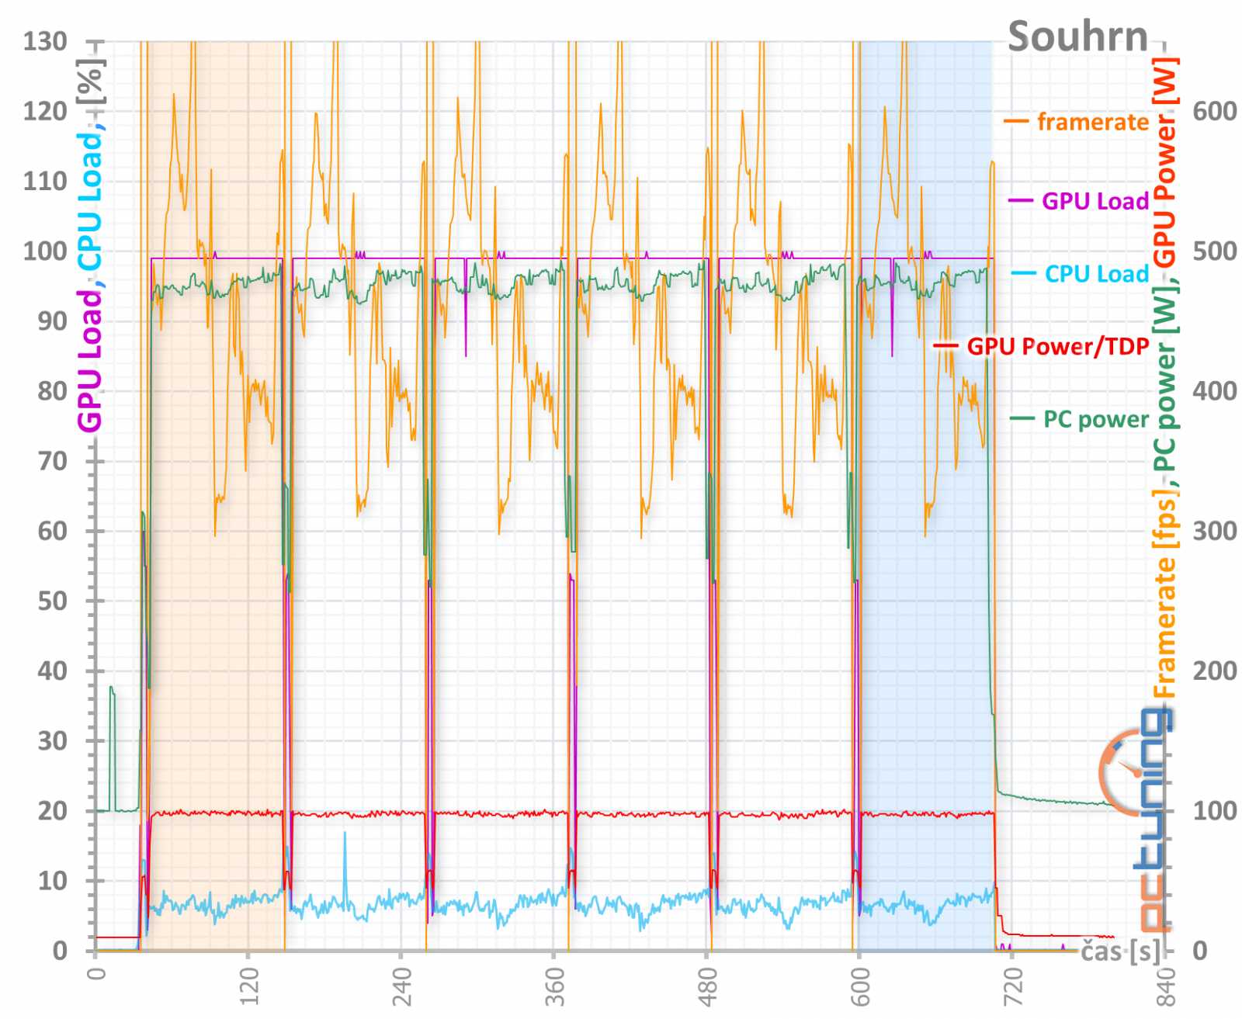Click the x-axis tick label 840

(x=1167, y=986)
